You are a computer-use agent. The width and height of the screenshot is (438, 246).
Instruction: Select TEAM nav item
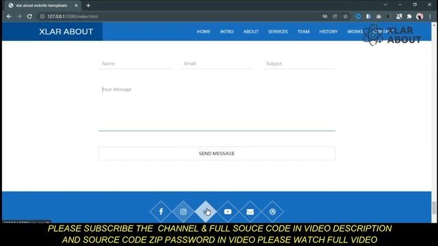coord(303,31)
